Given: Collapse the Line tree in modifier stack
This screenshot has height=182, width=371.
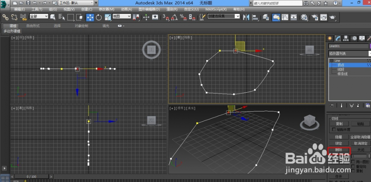Looking at the screenshot, I should click(331, 61).
